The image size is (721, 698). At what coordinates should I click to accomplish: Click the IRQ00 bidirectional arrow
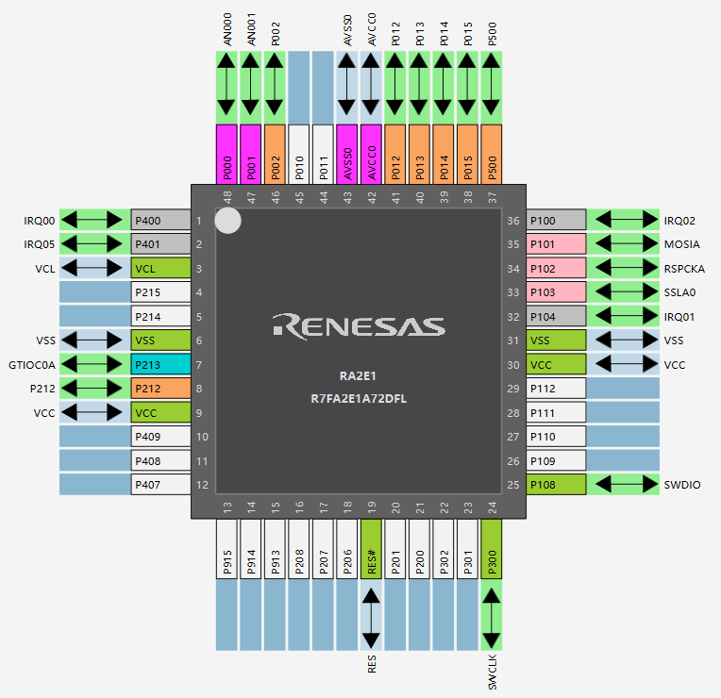[92, 220]
